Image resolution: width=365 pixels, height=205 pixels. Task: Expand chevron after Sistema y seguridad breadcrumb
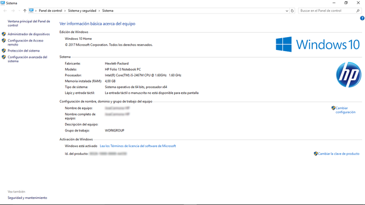pyautogui.click(x=99, y=11)
